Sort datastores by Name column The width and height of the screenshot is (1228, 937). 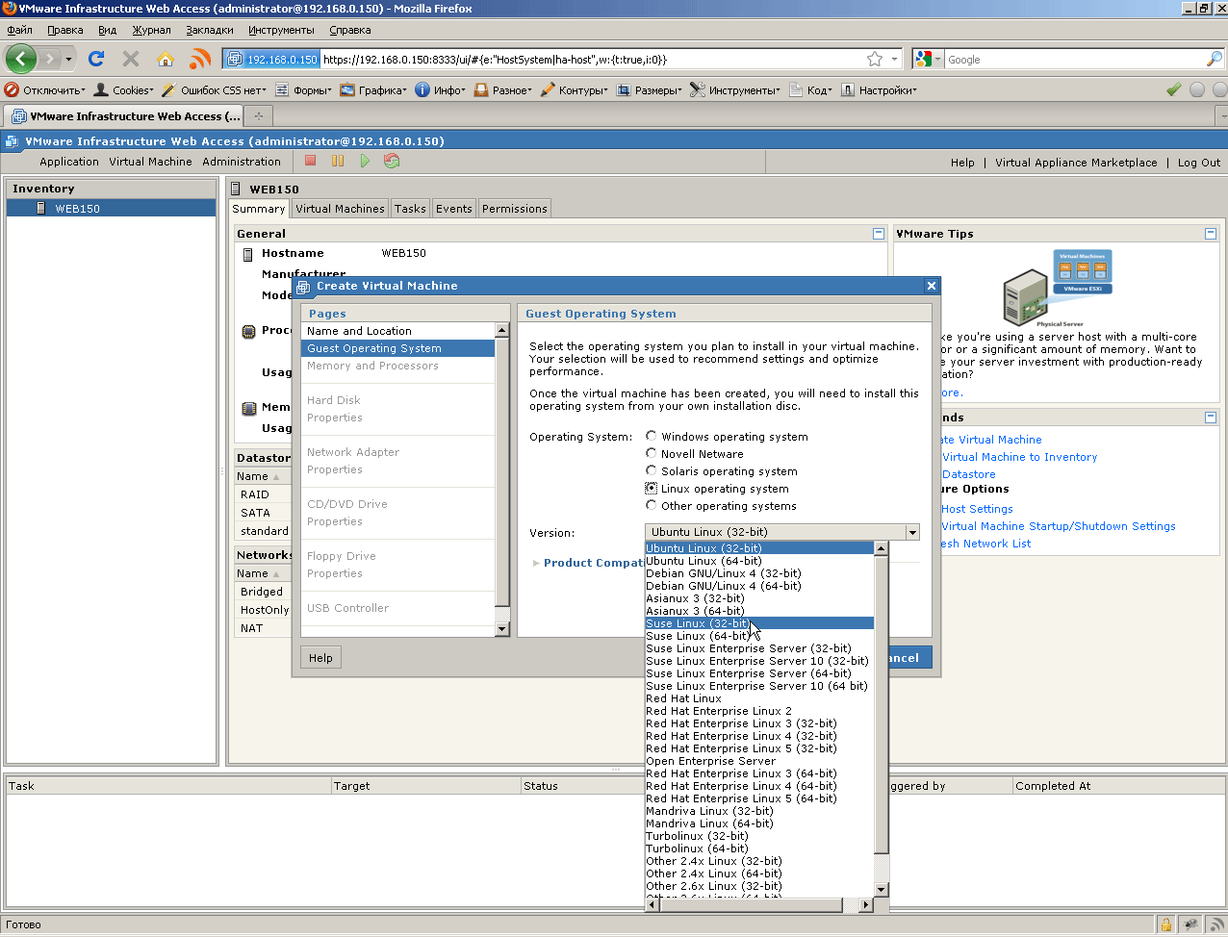click(x=261, y=476)
